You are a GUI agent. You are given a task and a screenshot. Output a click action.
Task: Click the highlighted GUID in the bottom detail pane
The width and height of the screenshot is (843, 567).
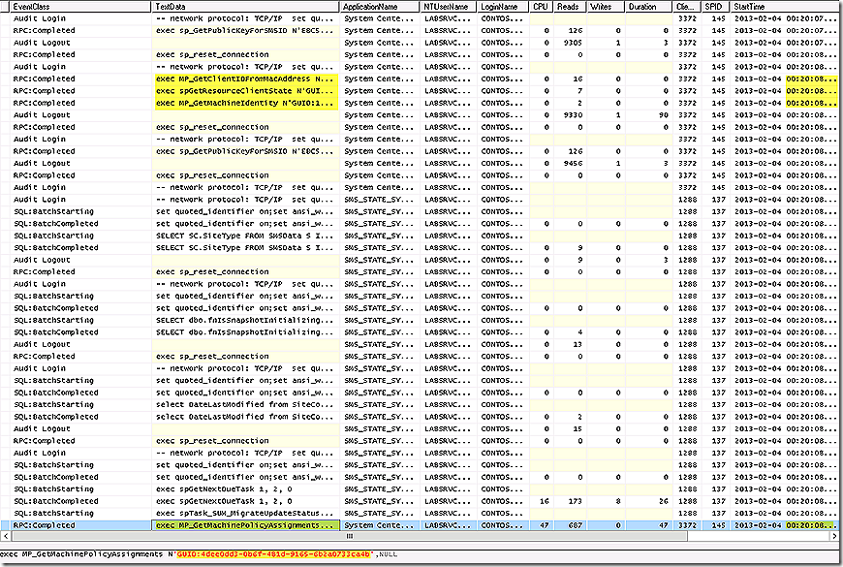[x=273, y=554]
